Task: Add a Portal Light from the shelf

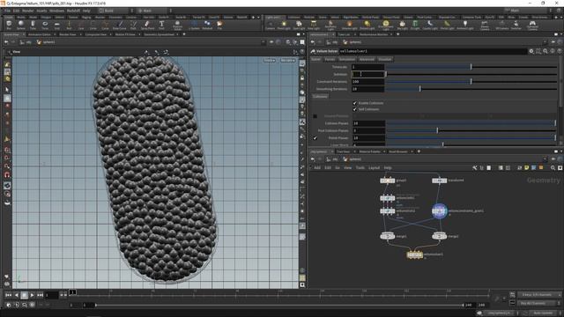Action: pyautogui.click(x=447, y=25)
